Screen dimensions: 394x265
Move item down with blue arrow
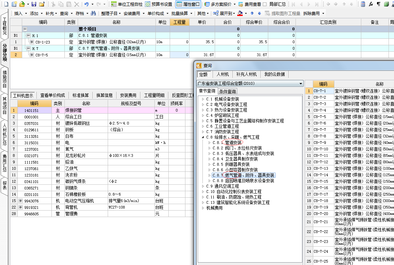[259, 13]
